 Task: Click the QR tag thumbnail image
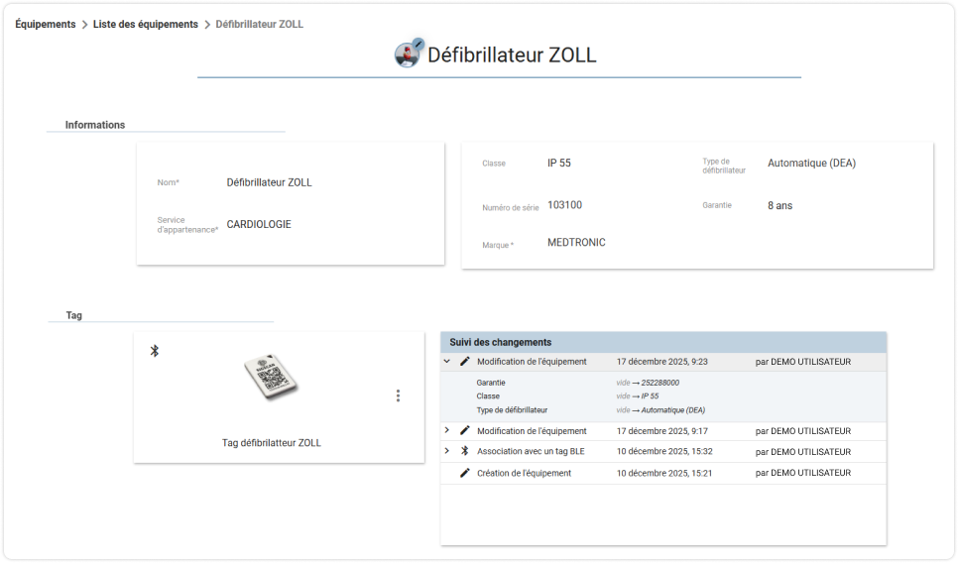(271, 378)
